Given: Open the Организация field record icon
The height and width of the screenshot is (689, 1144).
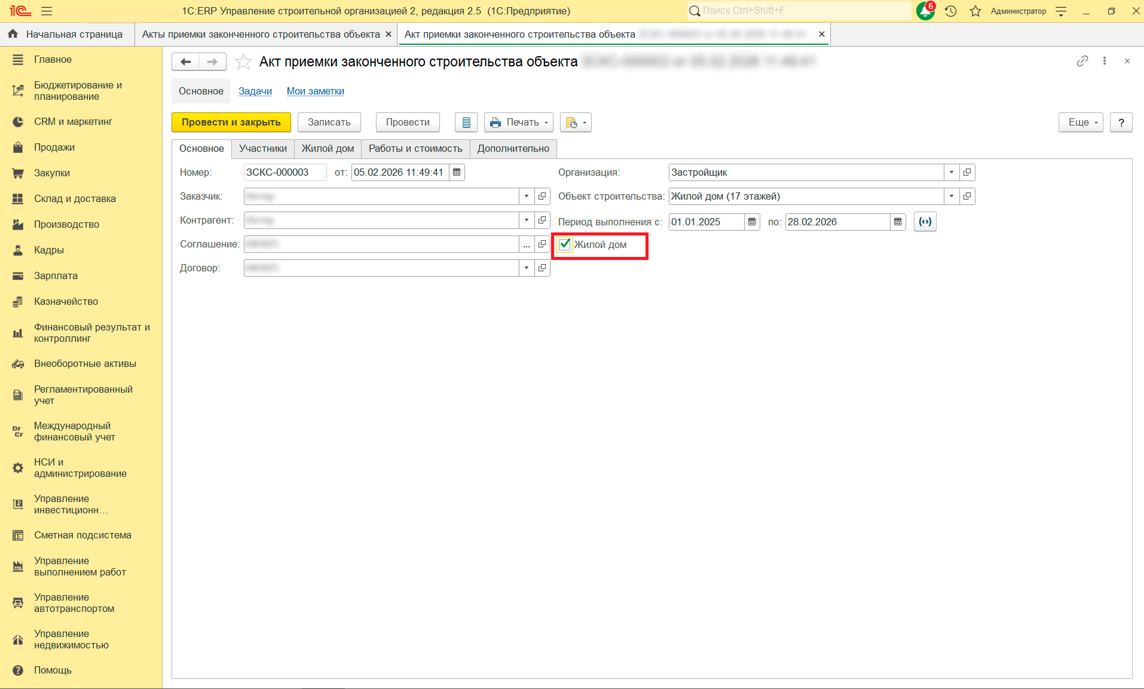Looking at the screenshot, I should (x=967, y=172).
